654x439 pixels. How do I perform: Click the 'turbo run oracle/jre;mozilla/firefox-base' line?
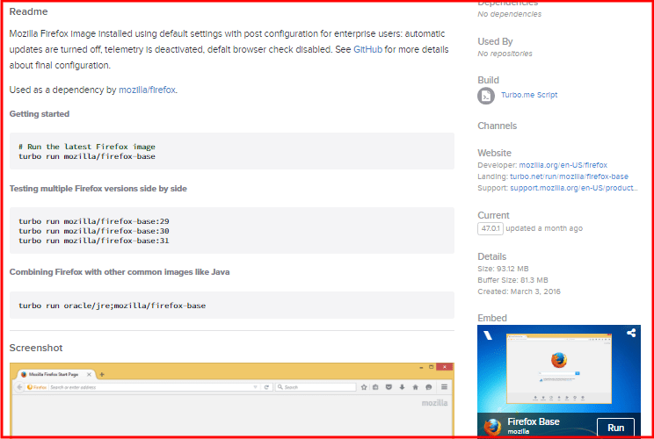(113, 306)
